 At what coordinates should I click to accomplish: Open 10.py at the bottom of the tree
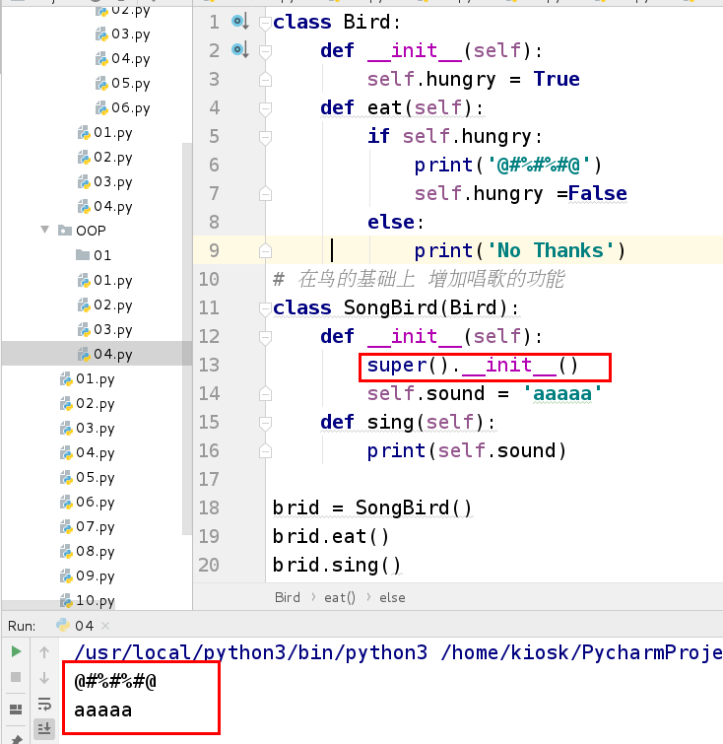tap(88, 601)
